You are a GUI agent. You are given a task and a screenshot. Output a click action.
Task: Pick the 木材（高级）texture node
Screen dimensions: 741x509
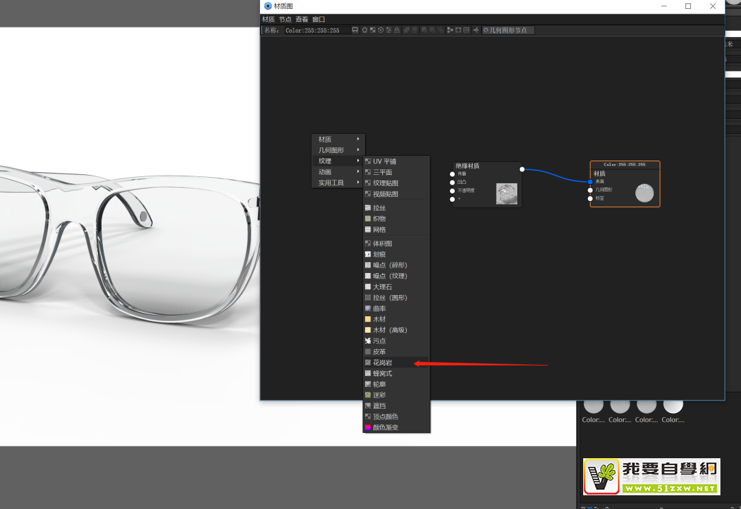pos(390,330)
